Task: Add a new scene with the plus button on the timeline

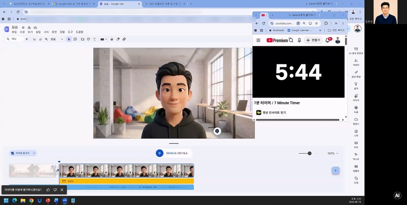Action: pyautogui.click(x=335, y=170)
